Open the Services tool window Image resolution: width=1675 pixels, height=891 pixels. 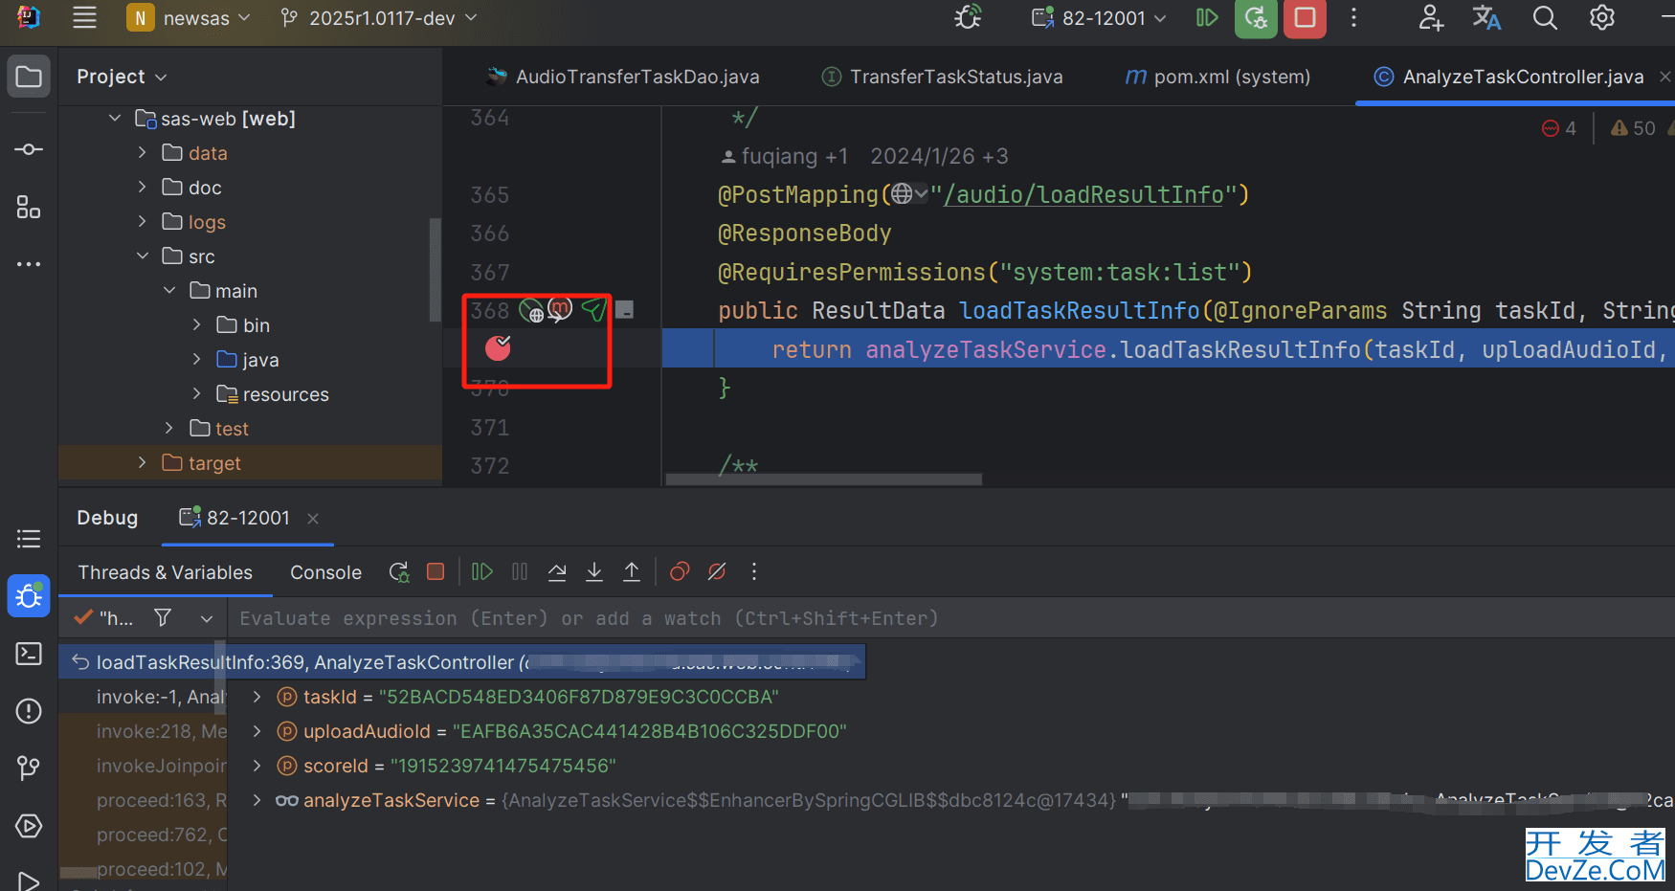[x=29, y=826]
